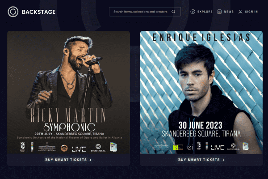Viewport: 268px width, 179px height.
Task: Click Backstage.al logo on Ricky Martin poster
Action: 98,148
